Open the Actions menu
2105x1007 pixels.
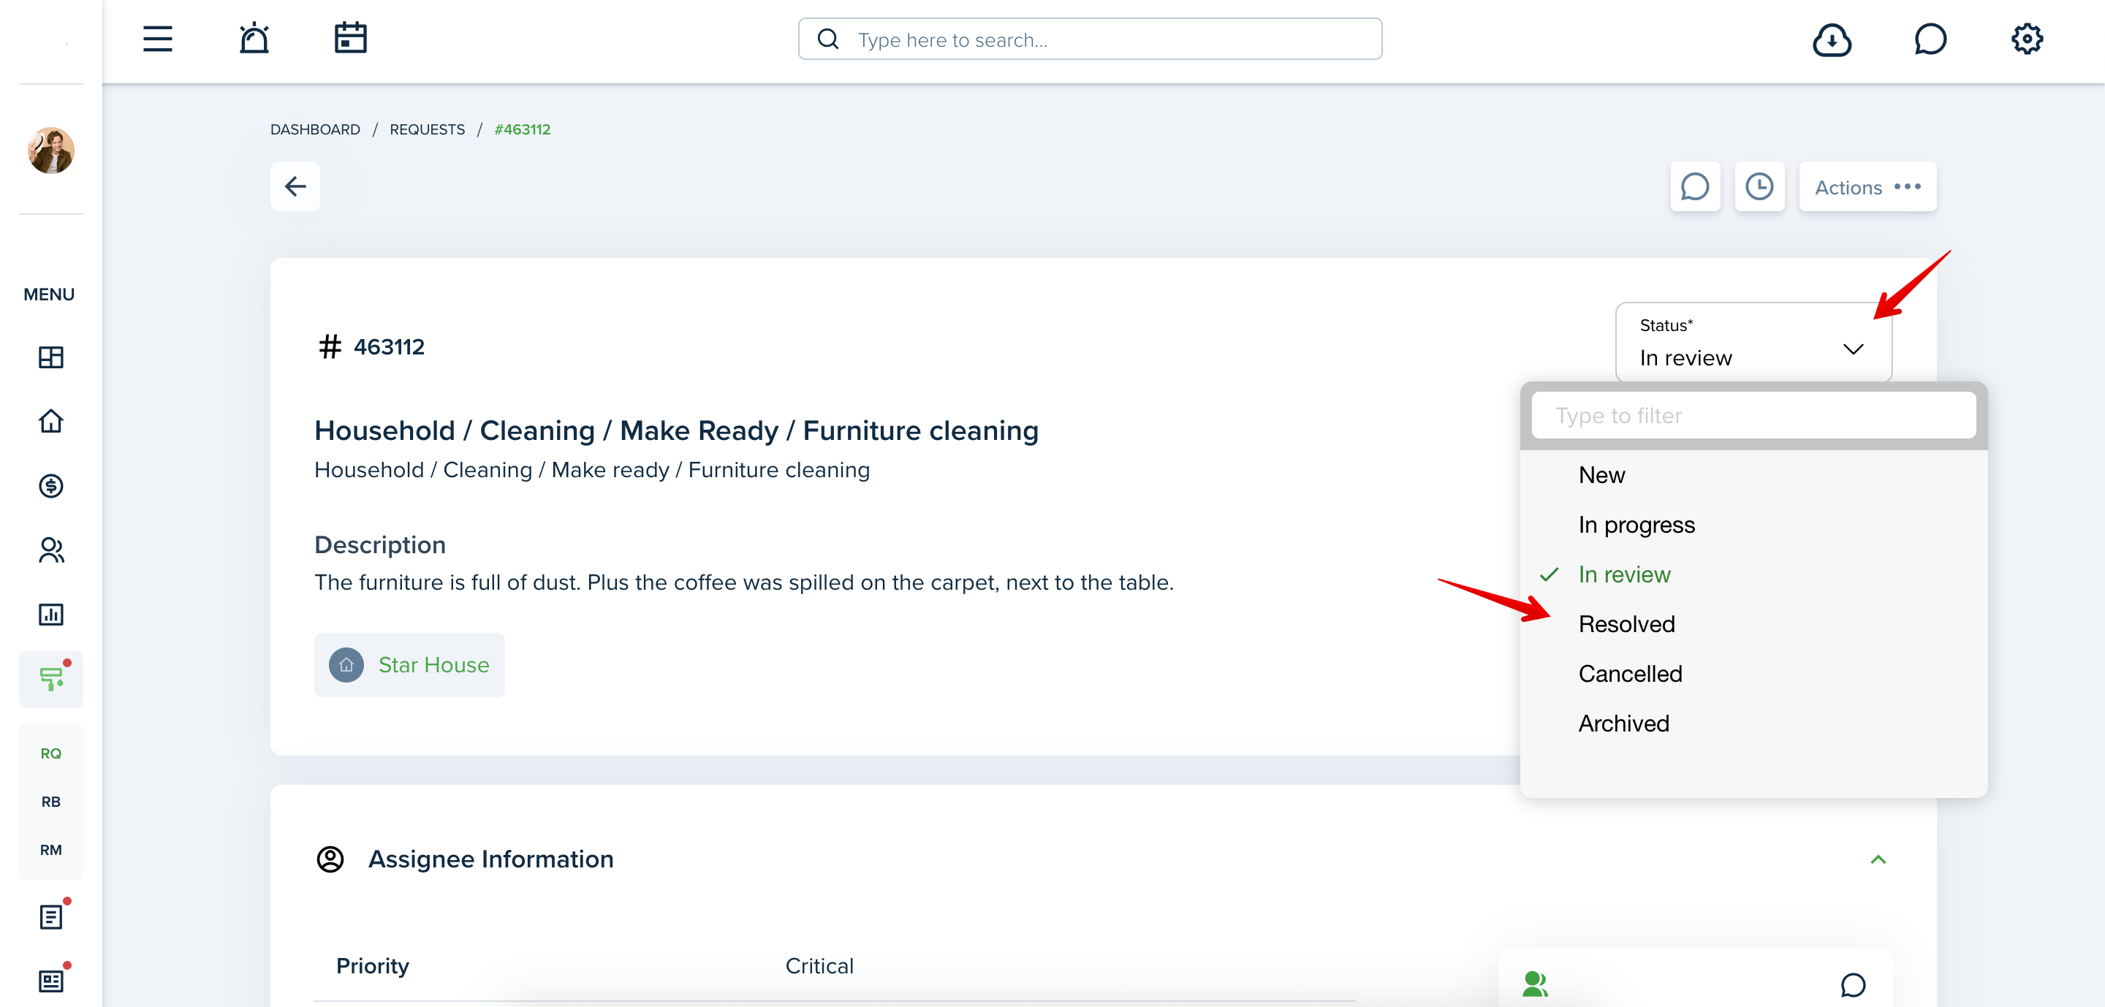(1867, 187)
